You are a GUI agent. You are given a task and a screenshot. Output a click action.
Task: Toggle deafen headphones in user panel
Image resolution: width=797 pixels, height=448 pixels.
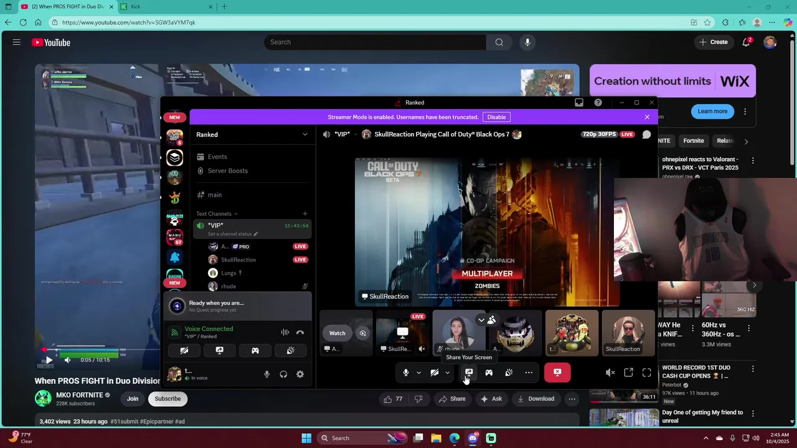(283, 374)
